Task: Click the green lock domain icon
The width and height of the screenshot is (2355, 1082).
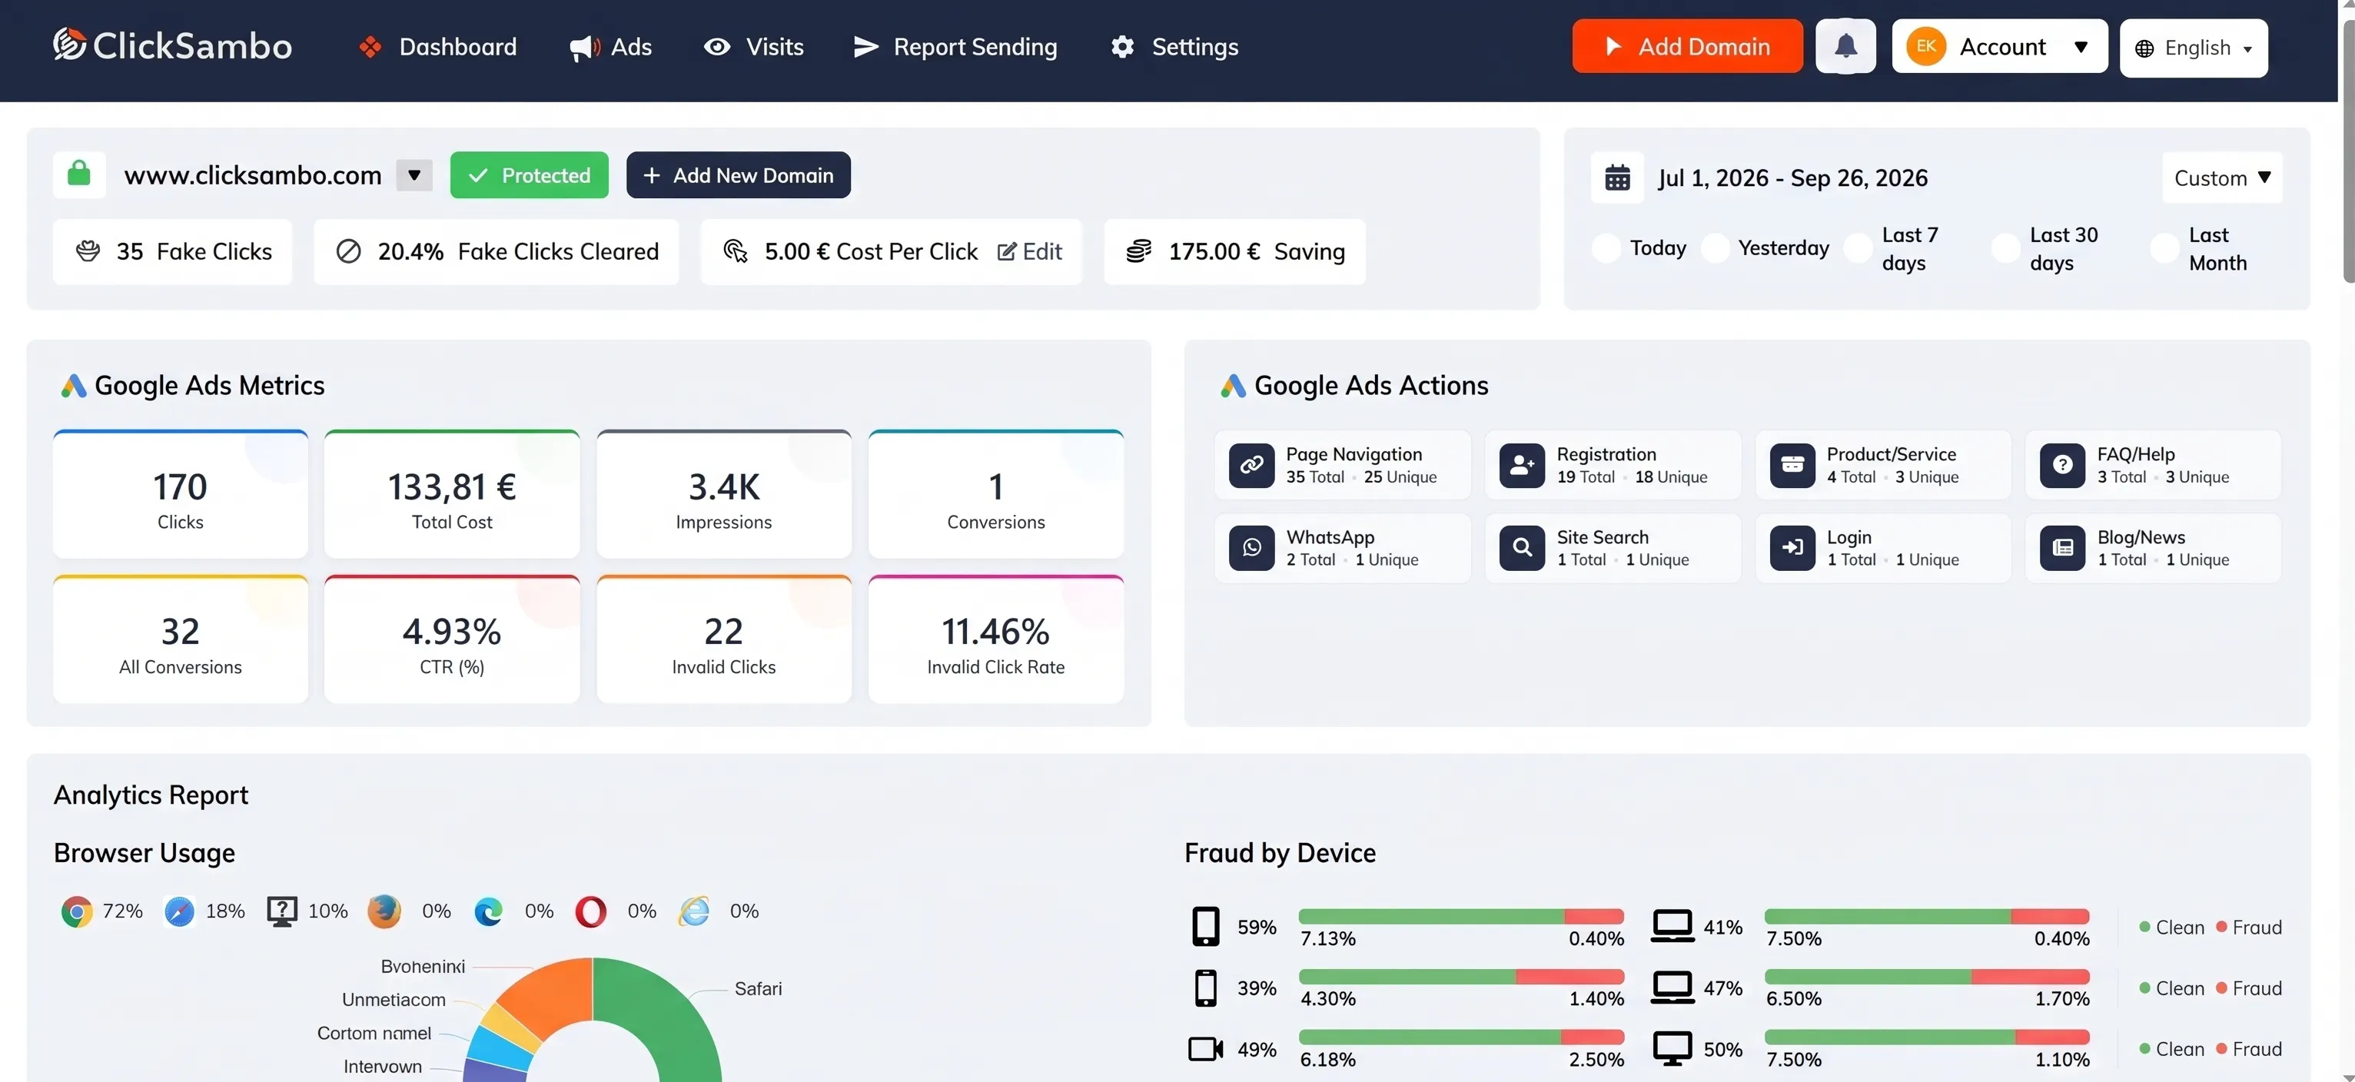Action: coord(79,174)
